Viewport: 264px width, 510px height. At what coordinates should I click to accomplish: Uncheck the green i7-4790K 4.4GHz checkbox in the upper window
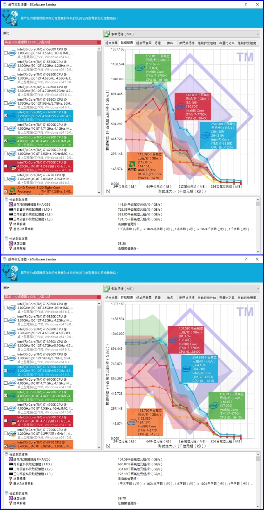[5, 141]
